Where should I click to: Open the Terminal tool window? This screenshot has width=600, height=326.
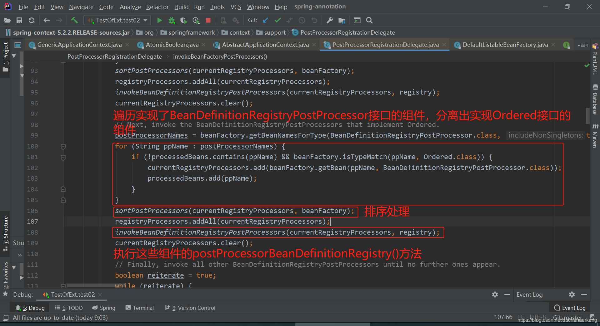click(x=140, y=308)
